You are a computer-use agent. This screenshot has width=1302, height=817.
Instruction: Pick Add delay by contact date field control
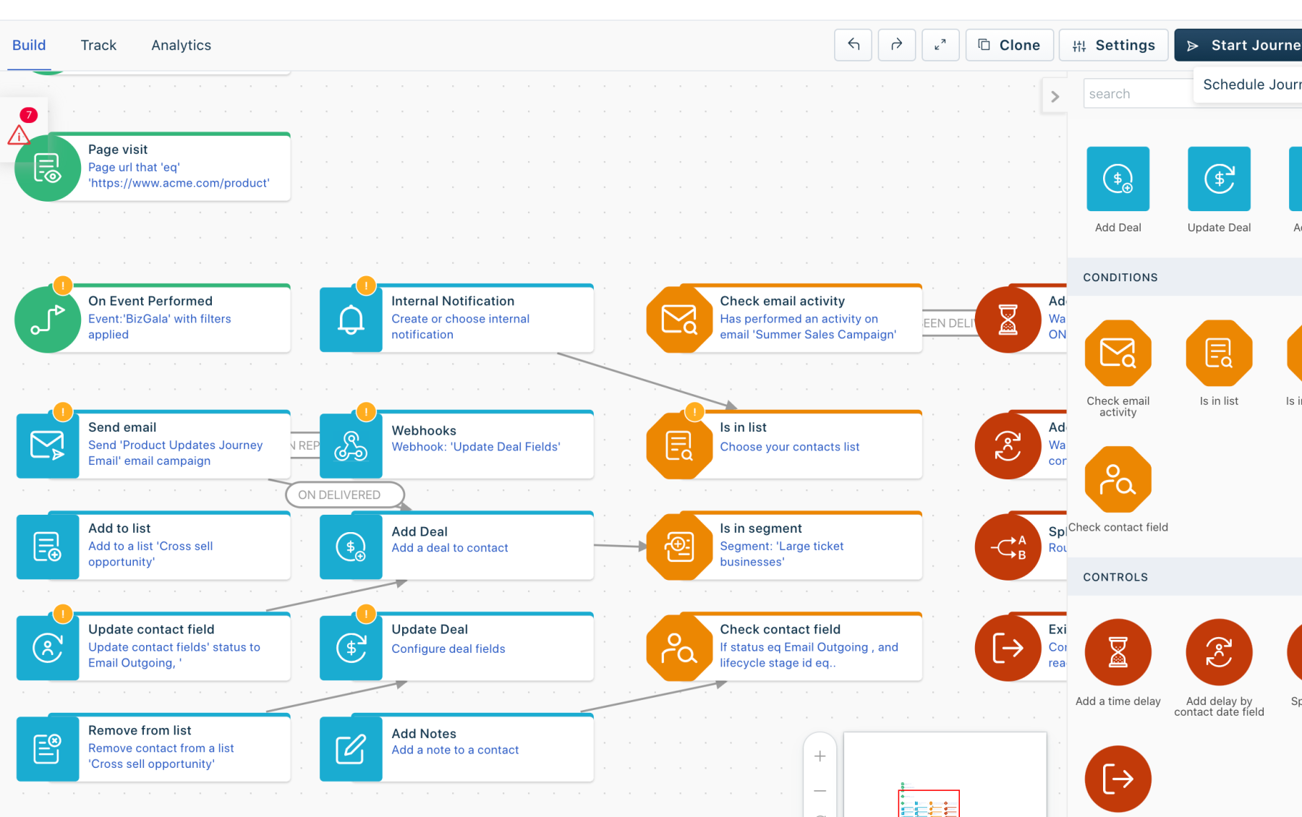coord(1219,652)
